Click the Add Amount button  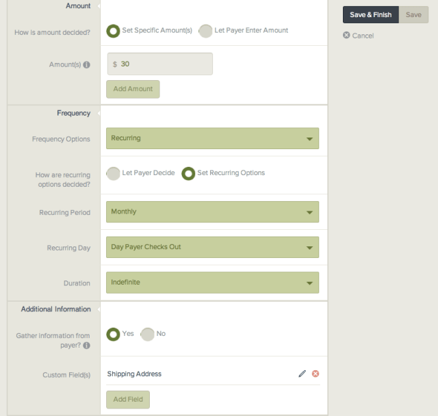pos(133,90)
